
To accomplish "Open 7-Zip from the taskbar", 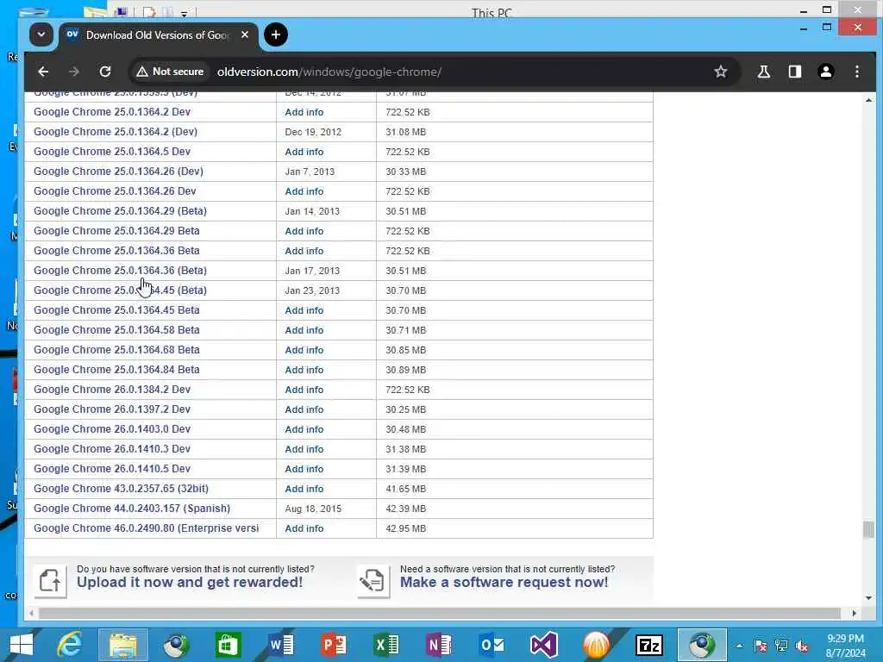I will [649, 645].
